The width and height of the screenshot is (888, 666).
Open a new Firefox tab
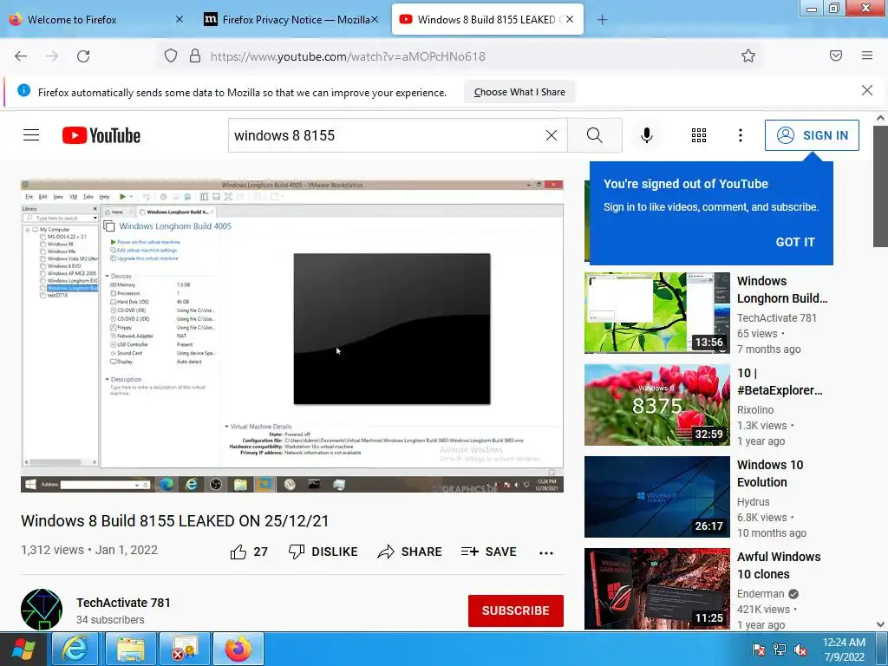(x=602, y=20)
